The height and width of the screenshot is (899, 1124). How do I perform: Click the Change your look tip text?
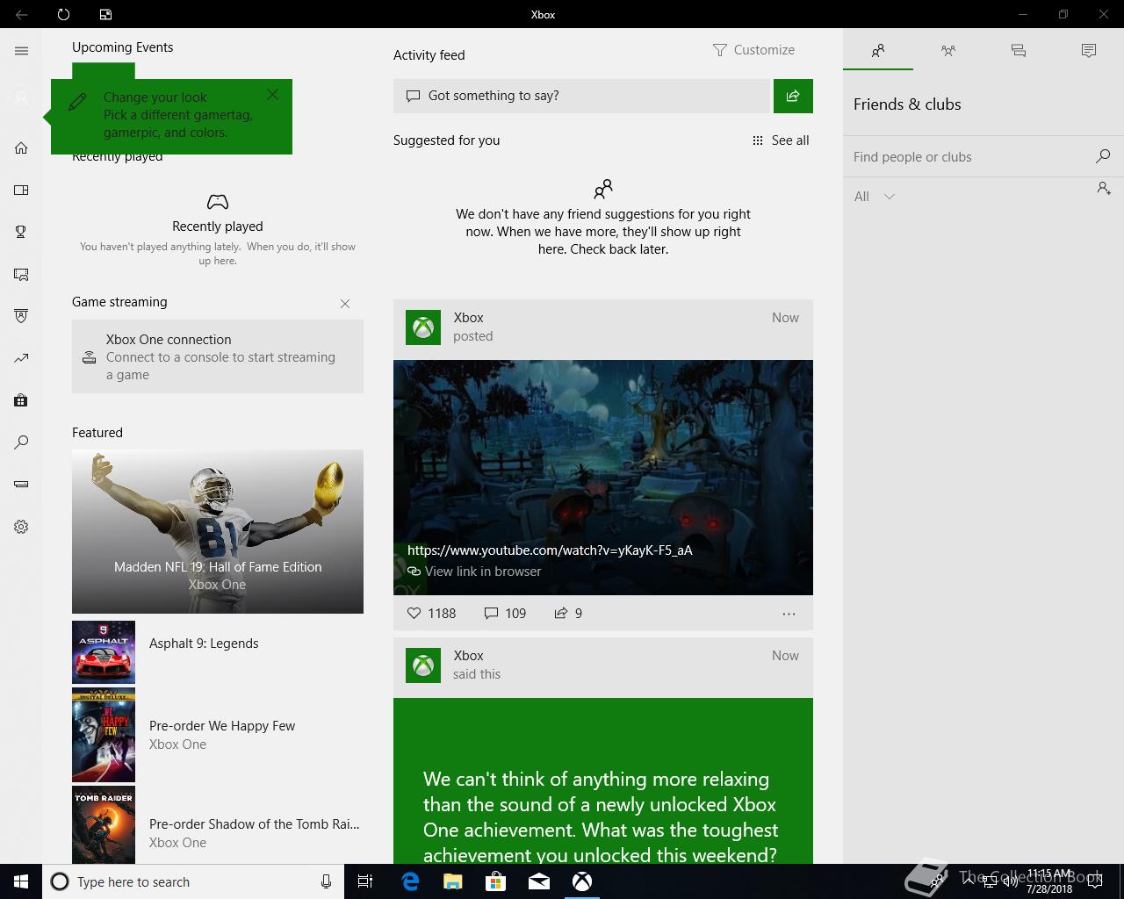178,115
